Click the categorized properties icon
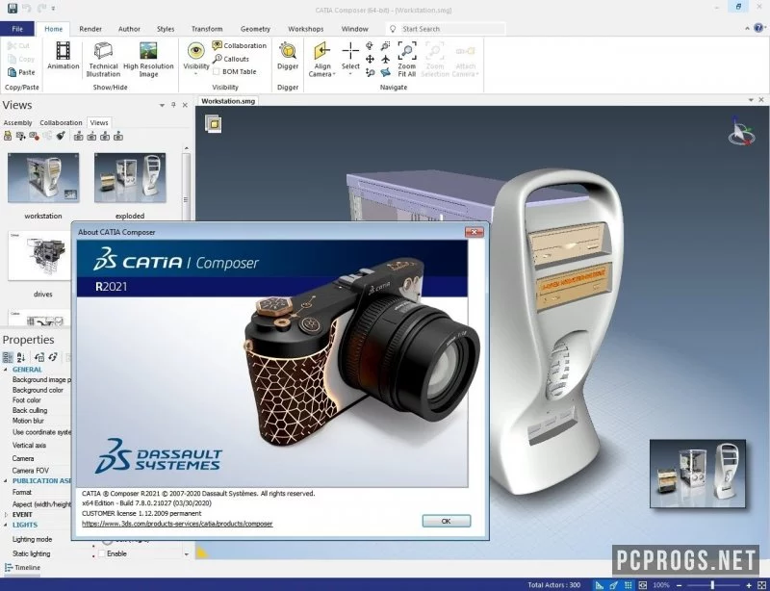Viewport: 770px width, 591px height. [8, 357]
